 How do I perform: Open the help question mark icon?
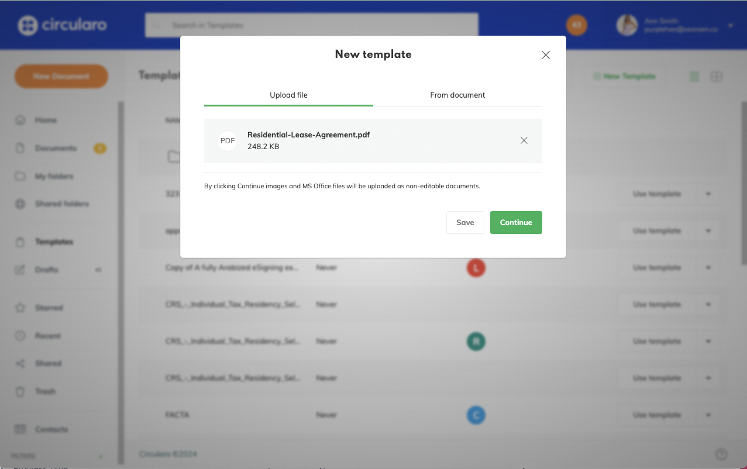tap(721, 454)
